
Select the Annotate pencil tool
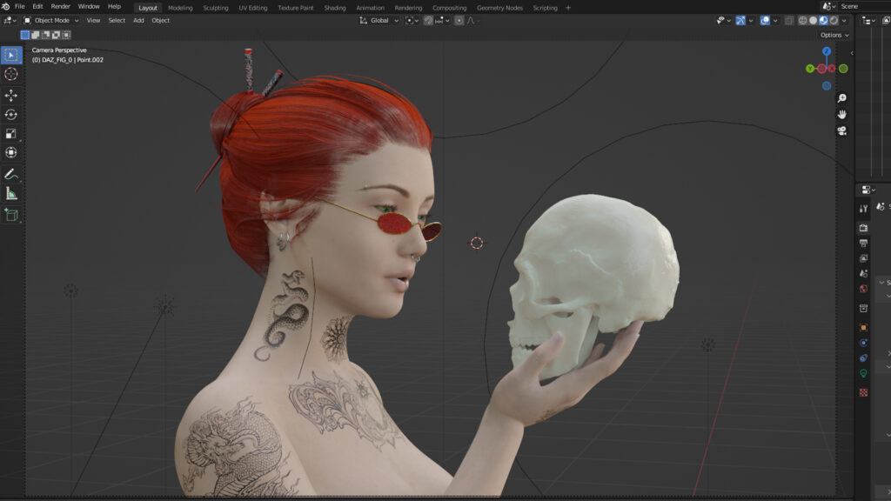(11, 174)
